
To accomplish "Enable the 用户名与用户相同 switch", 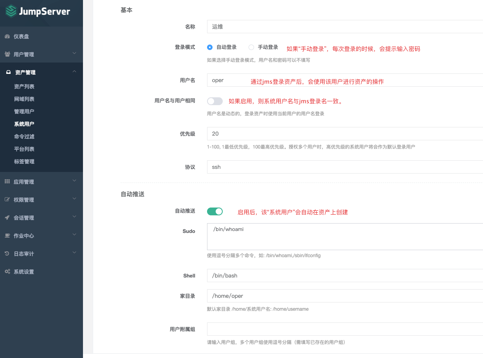I will pyautogui.click(x=215, y=101).
